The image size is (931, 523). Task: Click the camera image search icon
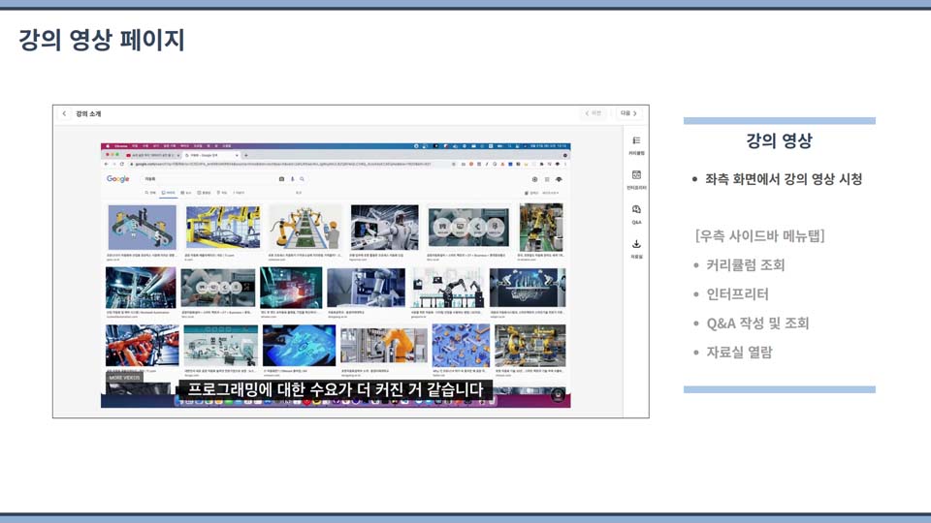coord(281,179)
